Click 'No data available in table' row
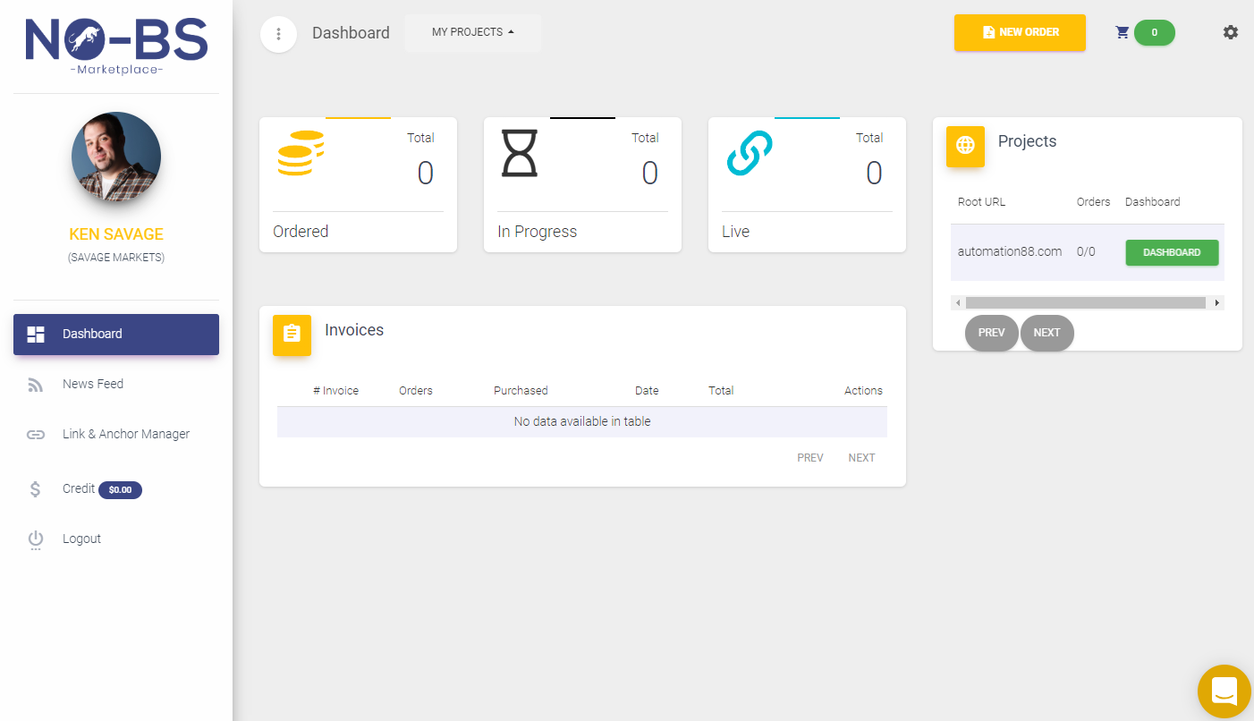This screenshot has width=1254, height=721. pyautogui.click(x=582, y=422)
